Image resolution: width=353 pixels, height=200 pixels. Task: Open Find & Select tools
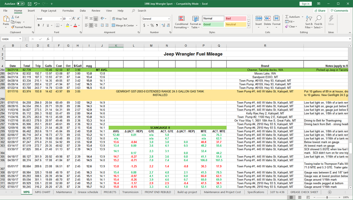point(318,22)
